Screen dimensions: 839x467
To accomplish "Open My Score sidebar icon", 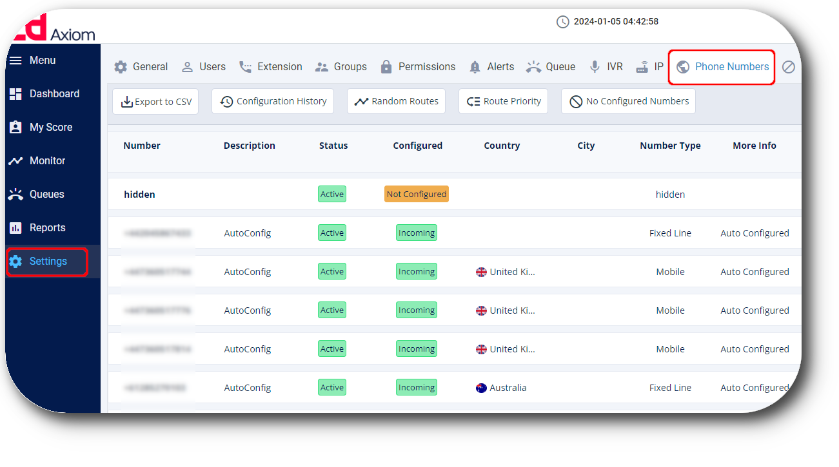I will pyautogui.click(x=15, y=128).
